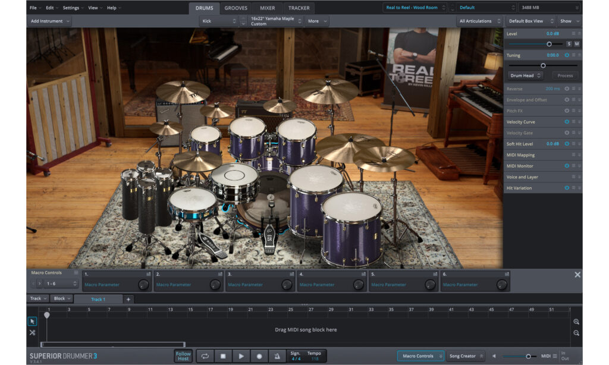Image resolution: width=609 pixels, height=365 pixels.
Task: Open the Track menu button
Action: coord(39,298)
